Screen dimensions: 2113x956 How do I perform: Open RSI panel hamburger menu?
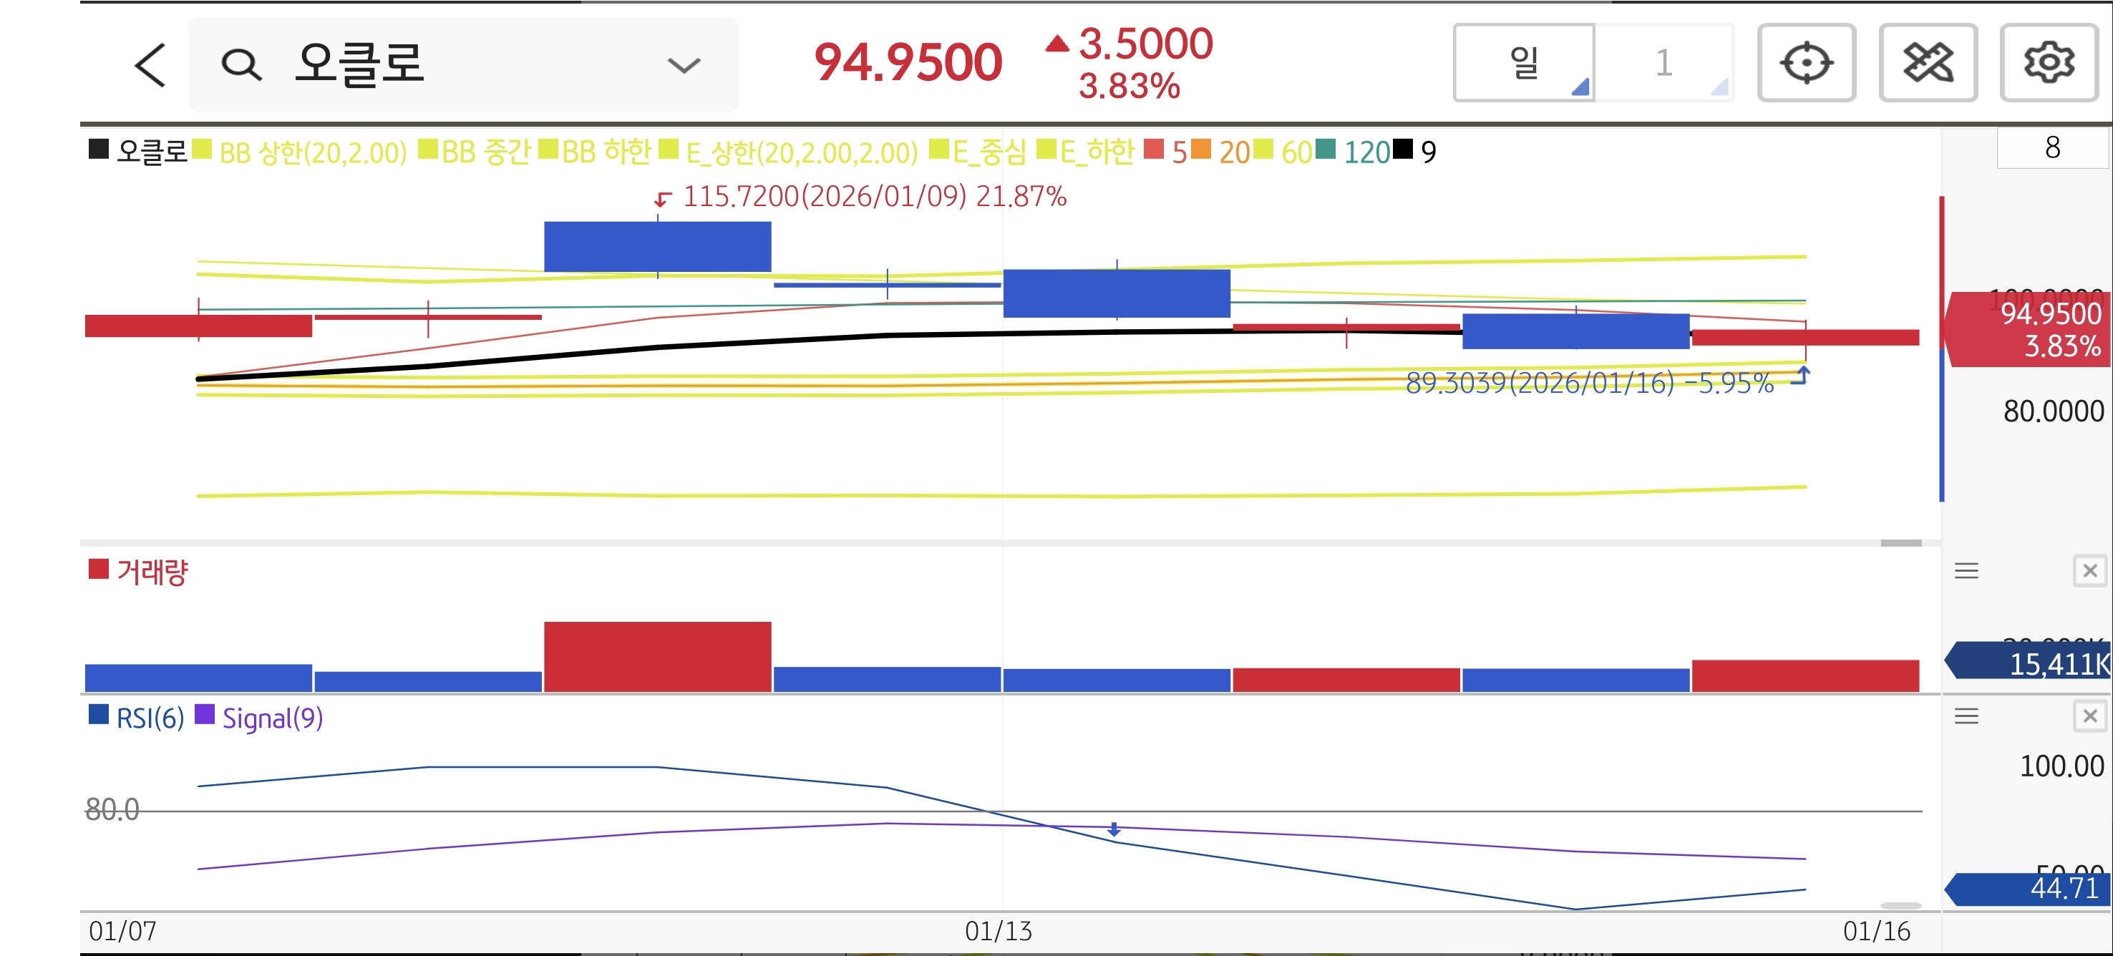point(1966,716)
